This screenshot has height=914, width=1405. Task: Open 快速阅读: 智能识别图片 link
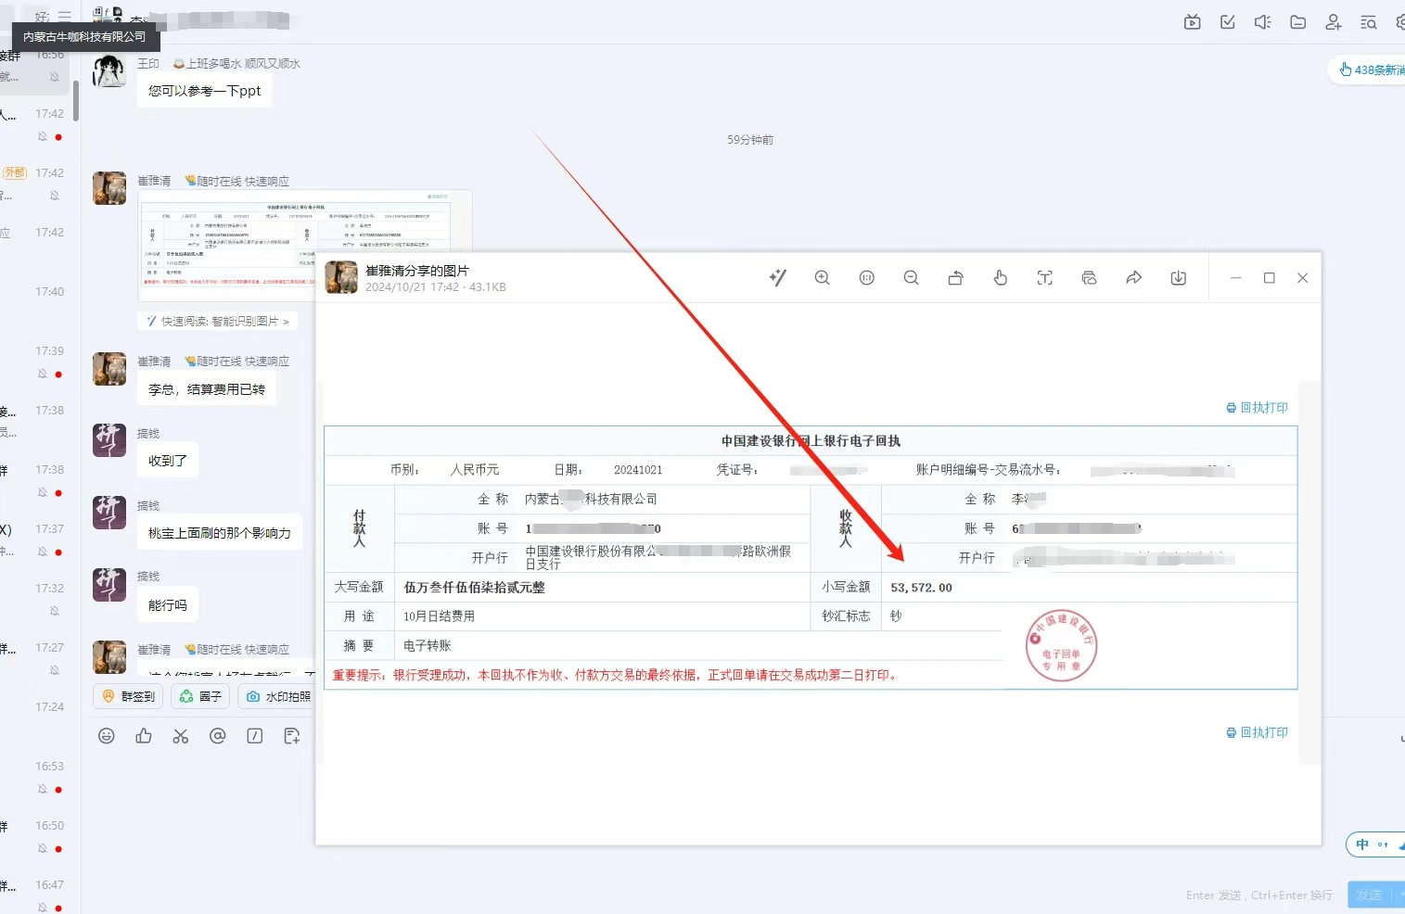[x=218, y=321]
